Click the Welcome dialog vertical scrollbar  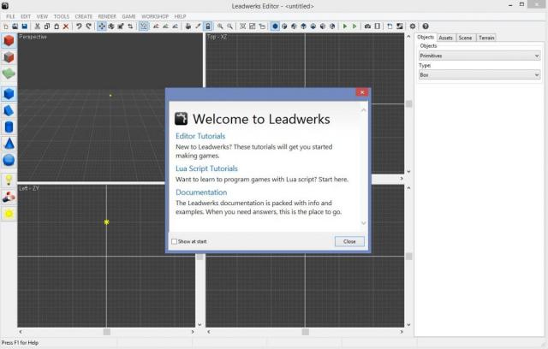[364, 167]
